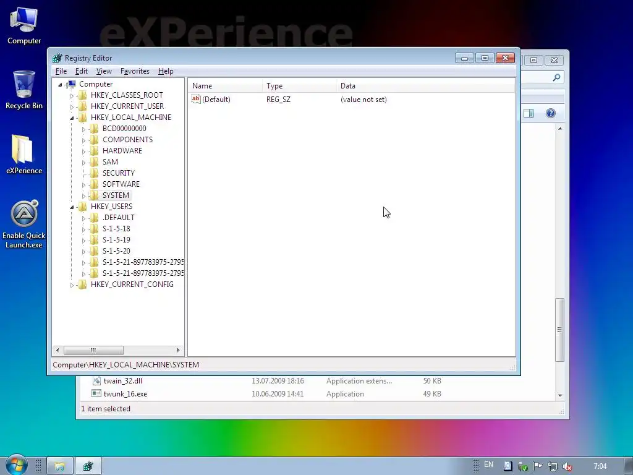
Task: Expand HKEY_CURRENT_CONFIG key
Action: click(x=72, y=285)
